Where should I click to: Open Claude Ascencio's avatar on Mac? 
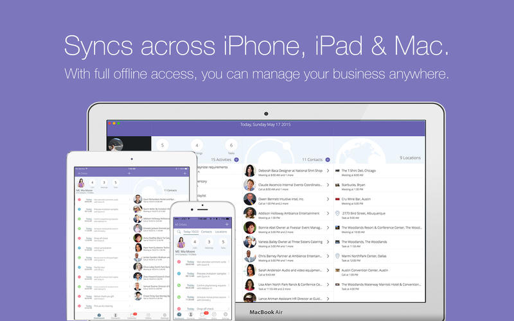pyautogui.click(x=249, y=185)
